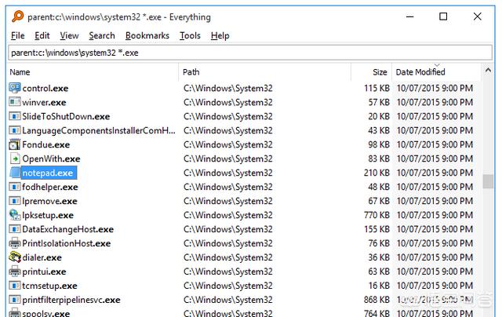
Task: Click the LanguageComponentsInstallerComH... file icon
Action: point(15,130)
